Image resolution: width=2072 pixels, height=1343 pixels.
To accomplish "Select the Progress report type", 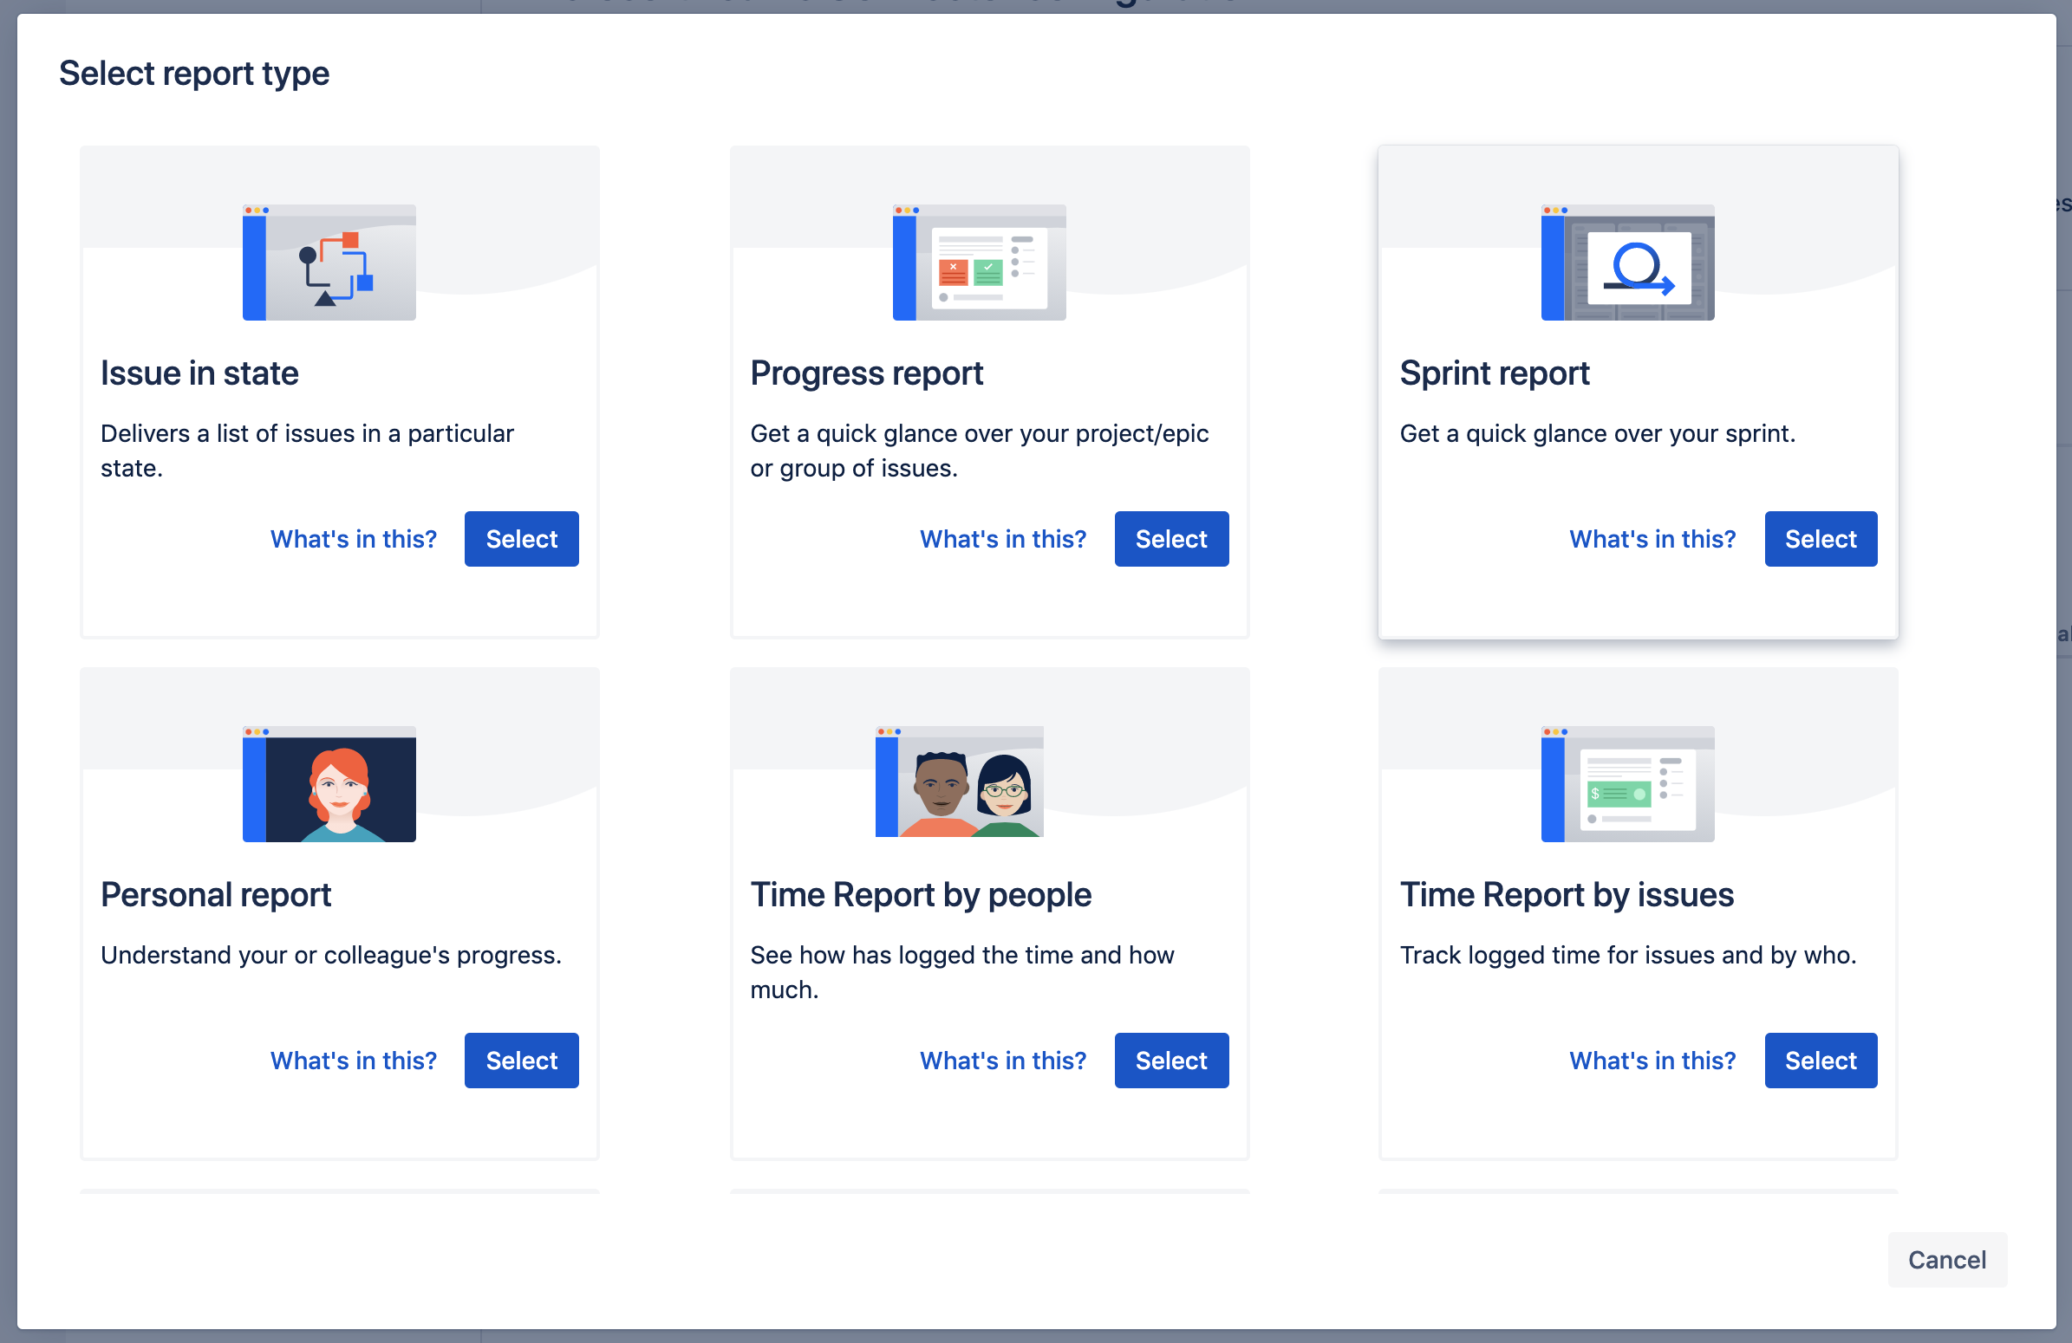I will click(1171, 539).
